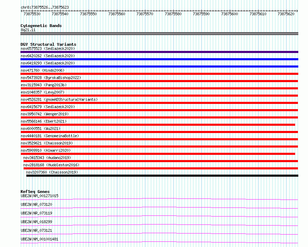This screenshot has width=308, height=247.
Task: Open variant nsv4526281 (gnomADStructuralVariants) label
Action: point(59,99)
